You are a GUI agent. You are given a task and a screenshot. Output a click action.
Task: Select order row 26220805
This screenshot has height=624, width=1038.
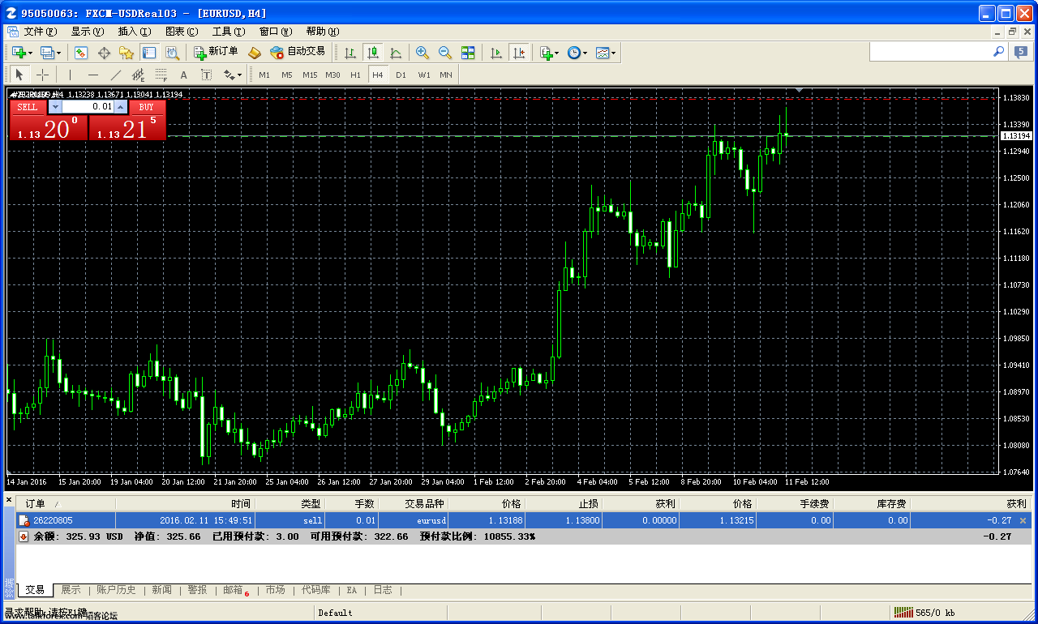(x=524, y=520)
